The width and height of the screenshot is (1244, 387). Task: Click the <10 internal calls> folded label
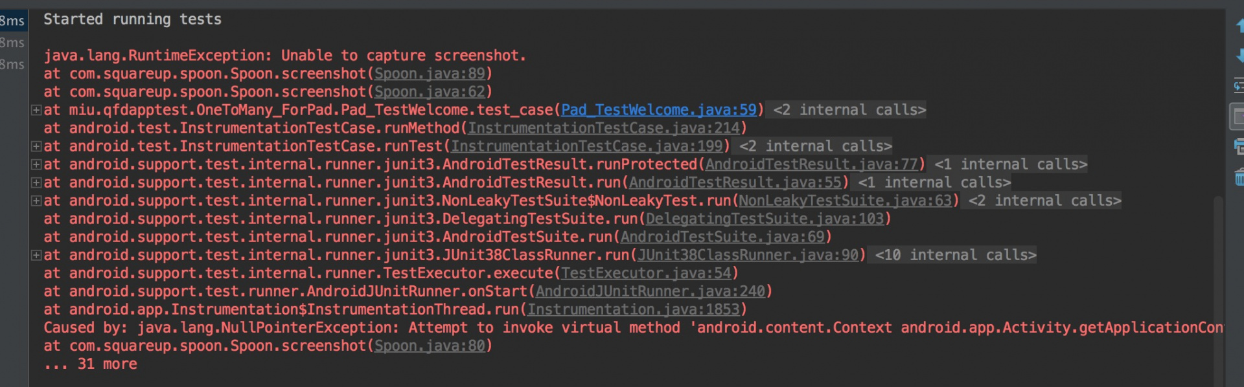(955, 255)
